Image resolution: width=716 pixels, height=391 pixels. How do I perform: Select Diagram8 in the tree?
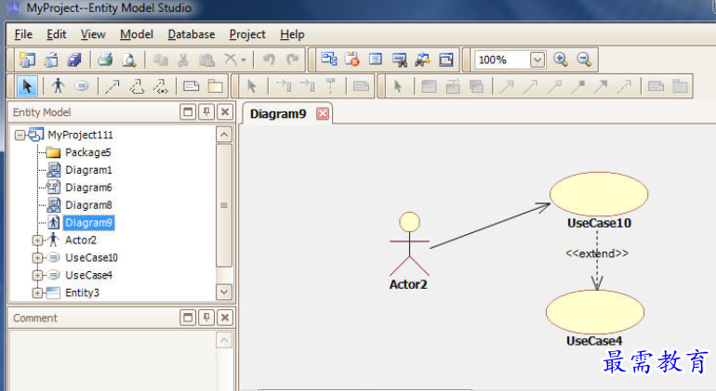pyautogui.click(x=88, y=205)
